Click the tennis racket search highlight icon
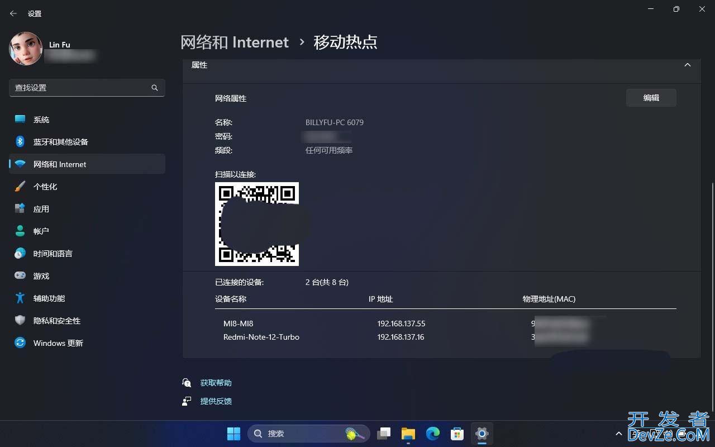Screen dimensions: 715x447 354,434
